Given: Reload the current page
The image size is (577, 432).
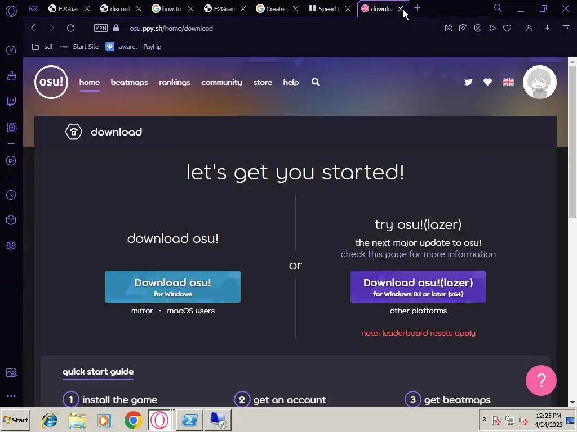Looking at the screenshot, I should [x=70, y=28].
